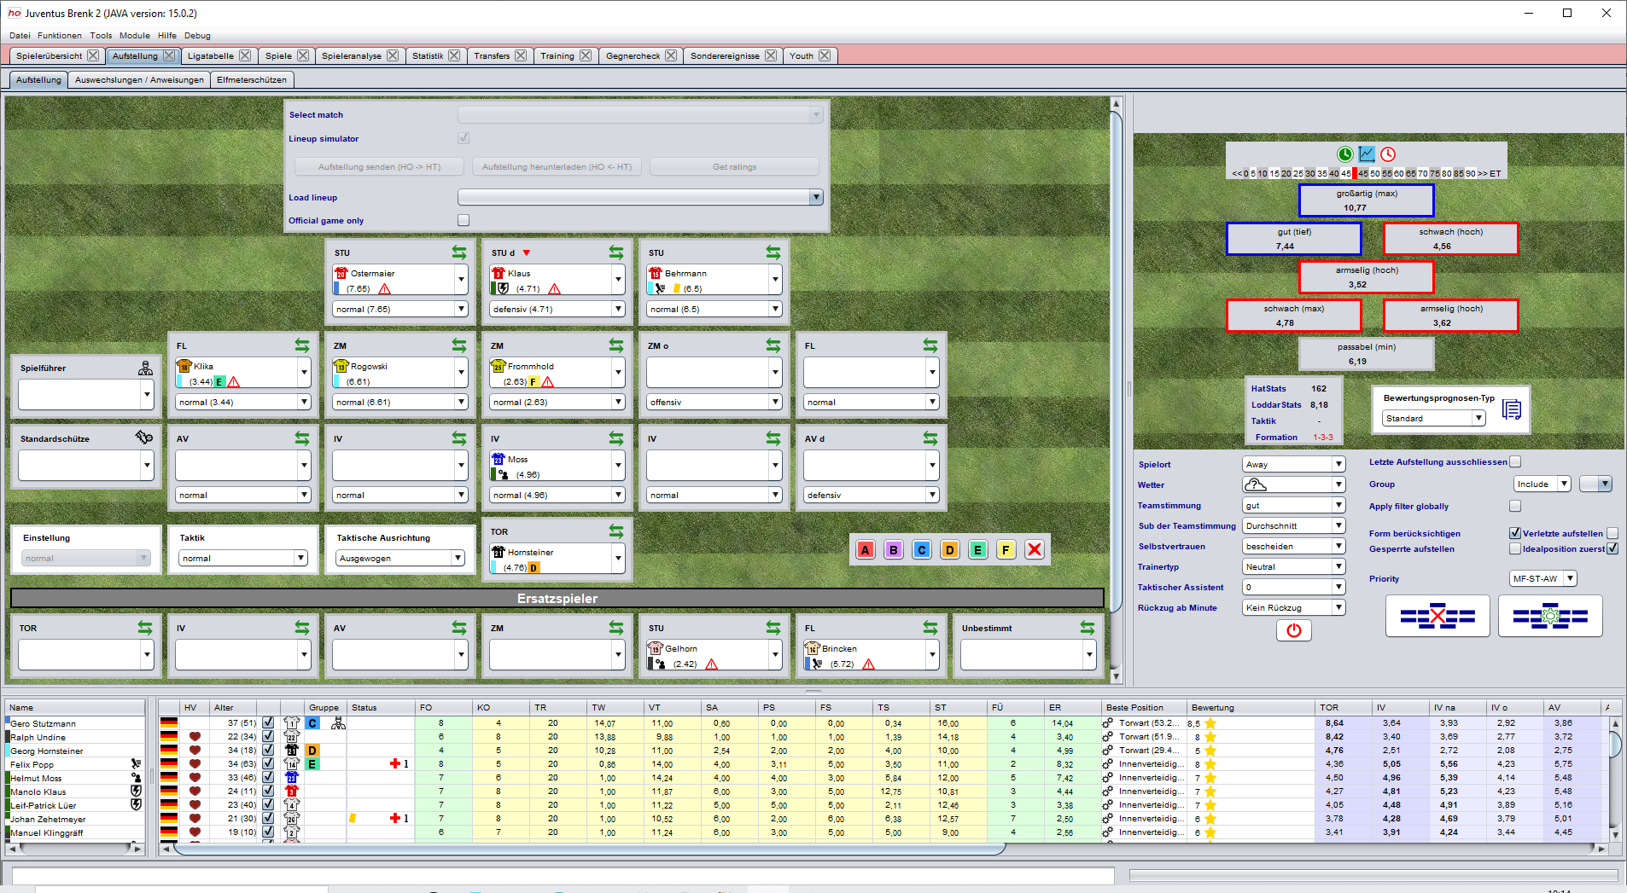
Task: Toggle the Official game only checkbox
Action: click(x=464, y=220)
